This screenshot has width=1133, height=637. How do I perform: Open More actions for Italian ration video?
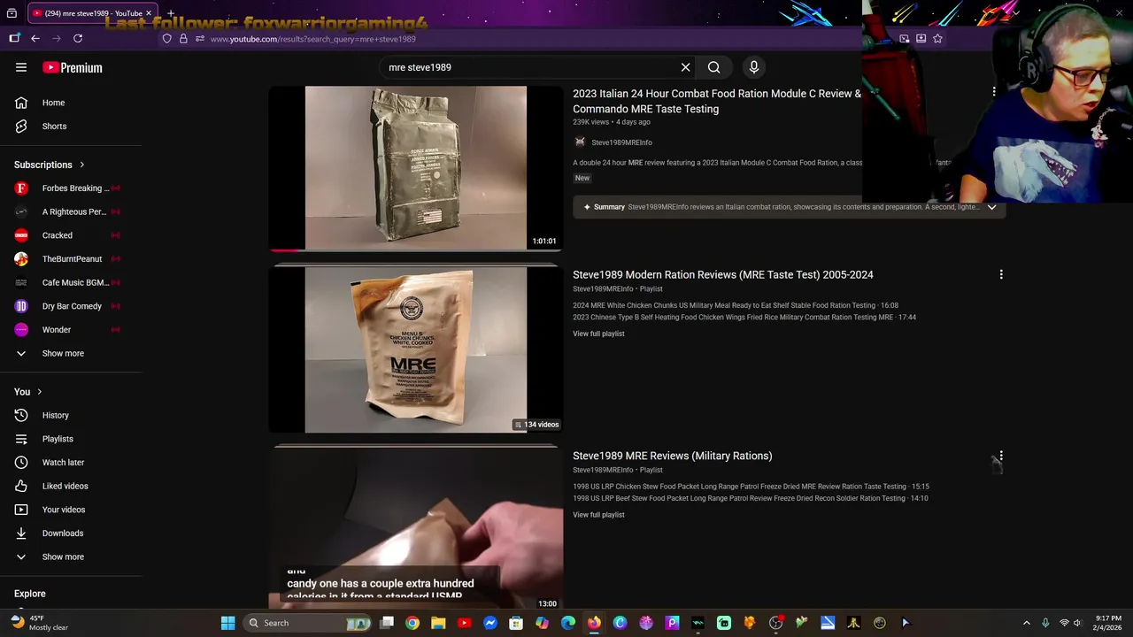click(x=994, y=91)
